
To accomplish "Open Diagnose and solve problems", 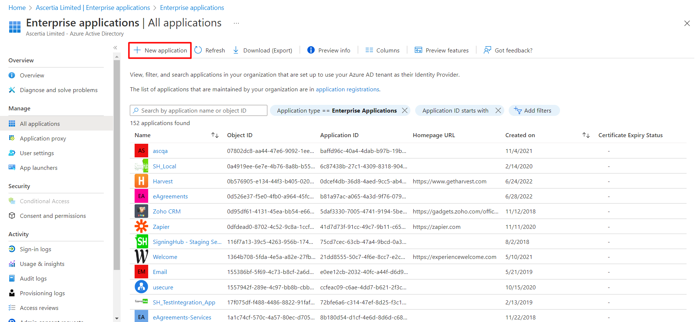I will 59,90.
